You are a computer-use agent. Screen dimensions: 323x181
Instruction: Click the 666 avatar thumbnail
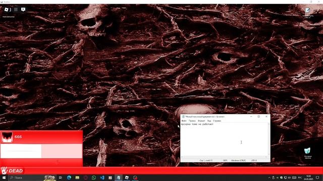(7, 137)
